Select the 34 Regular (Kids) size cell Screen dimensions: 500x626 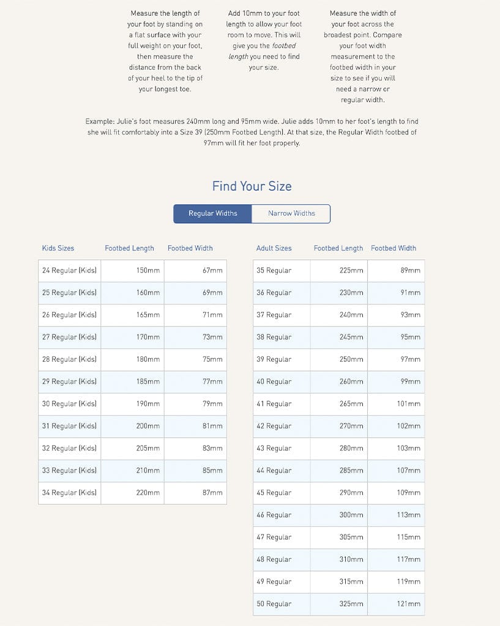pyautogui.click(x=70, y=493)
